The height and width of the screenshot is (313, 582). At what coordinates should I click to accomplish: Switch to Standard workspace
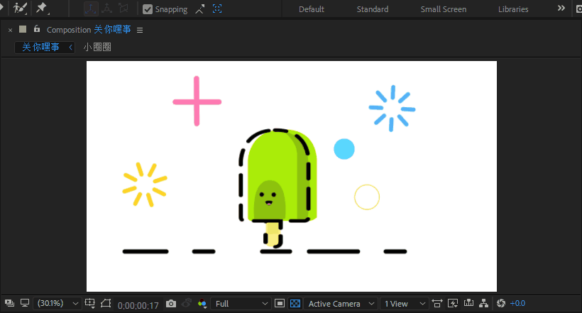[373, 9]
